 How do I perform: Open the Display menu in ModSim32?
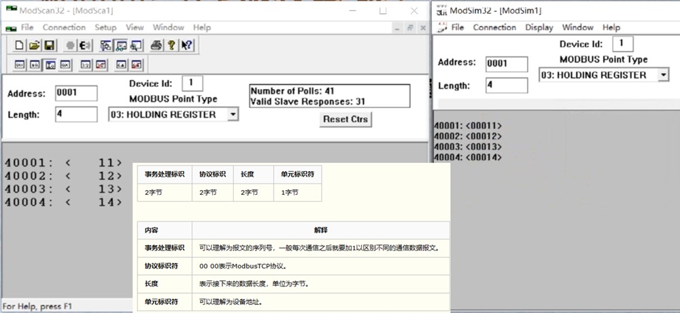point(539,28)
